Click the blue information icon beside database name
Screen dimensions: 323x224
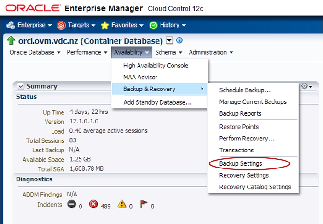(179, 40)
